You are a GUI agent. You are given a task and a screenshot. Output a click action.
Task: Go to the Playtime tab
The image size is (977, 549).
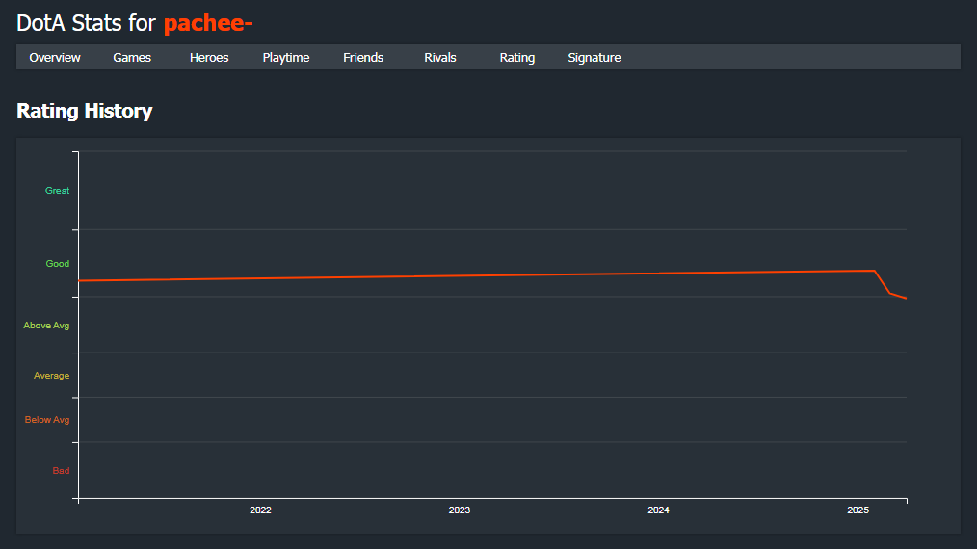[x=286, y=58]
